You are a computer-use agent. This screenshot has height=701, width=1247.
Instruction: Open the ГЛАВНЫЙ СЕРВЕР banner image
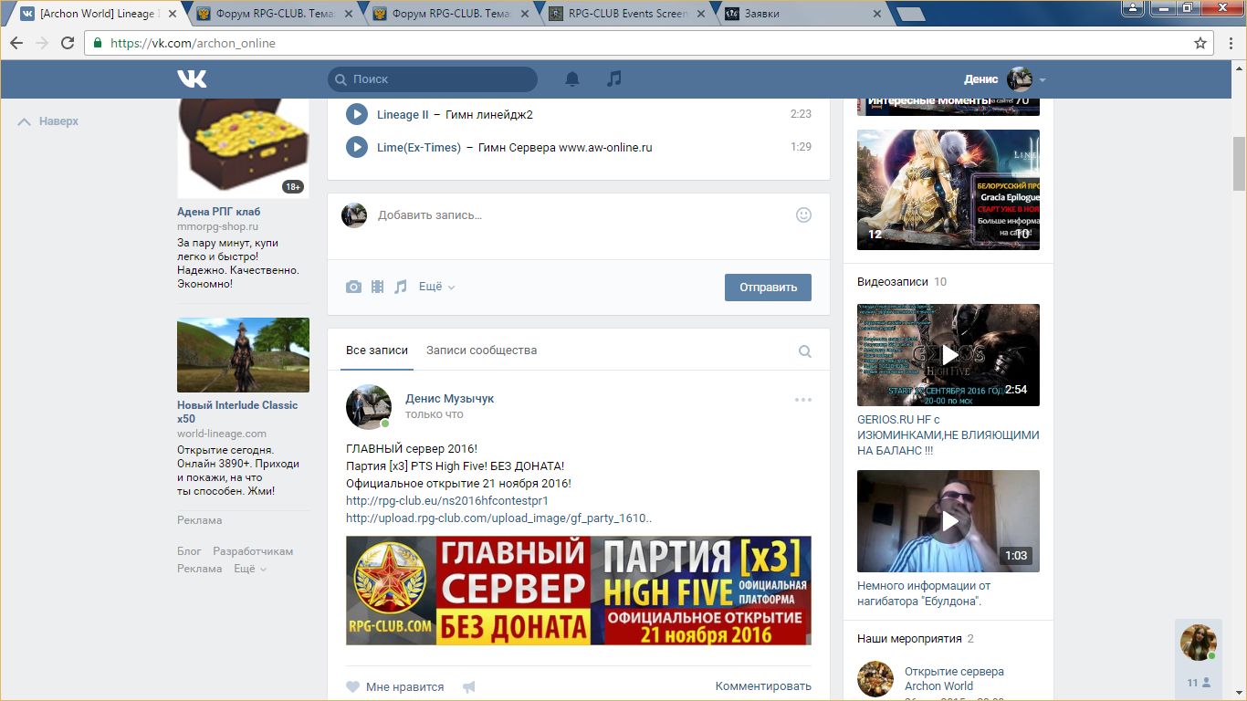point(579,591)
